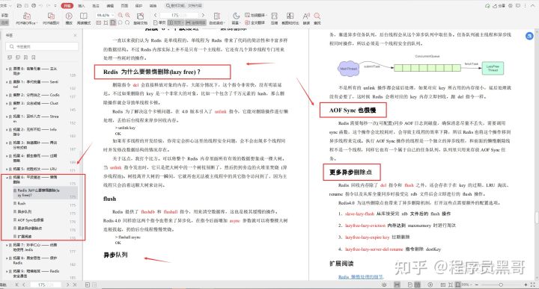The height and width of the screenshot is (289, 539).
Task: Go to next page with toolbar arrow
Action: 203,15
